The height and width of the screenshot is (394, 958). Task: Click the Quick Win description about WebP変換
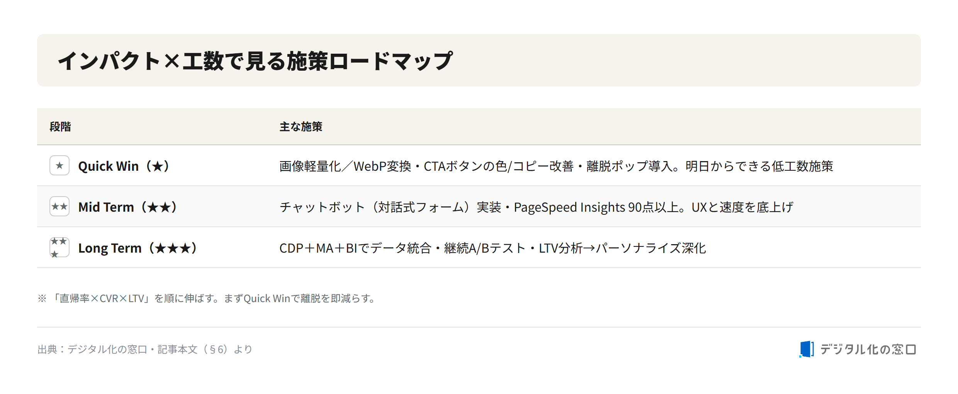click(x=556, y=166)
